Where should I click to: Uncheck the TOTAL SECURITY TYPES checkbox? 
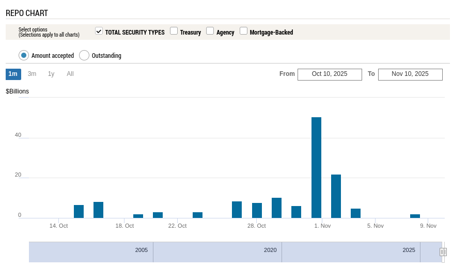[x=99, y=31]
